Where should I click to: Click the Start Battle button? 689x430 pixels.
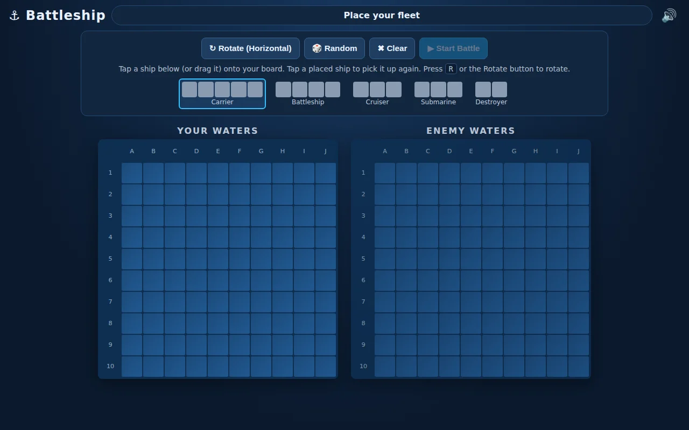[453, 48]
